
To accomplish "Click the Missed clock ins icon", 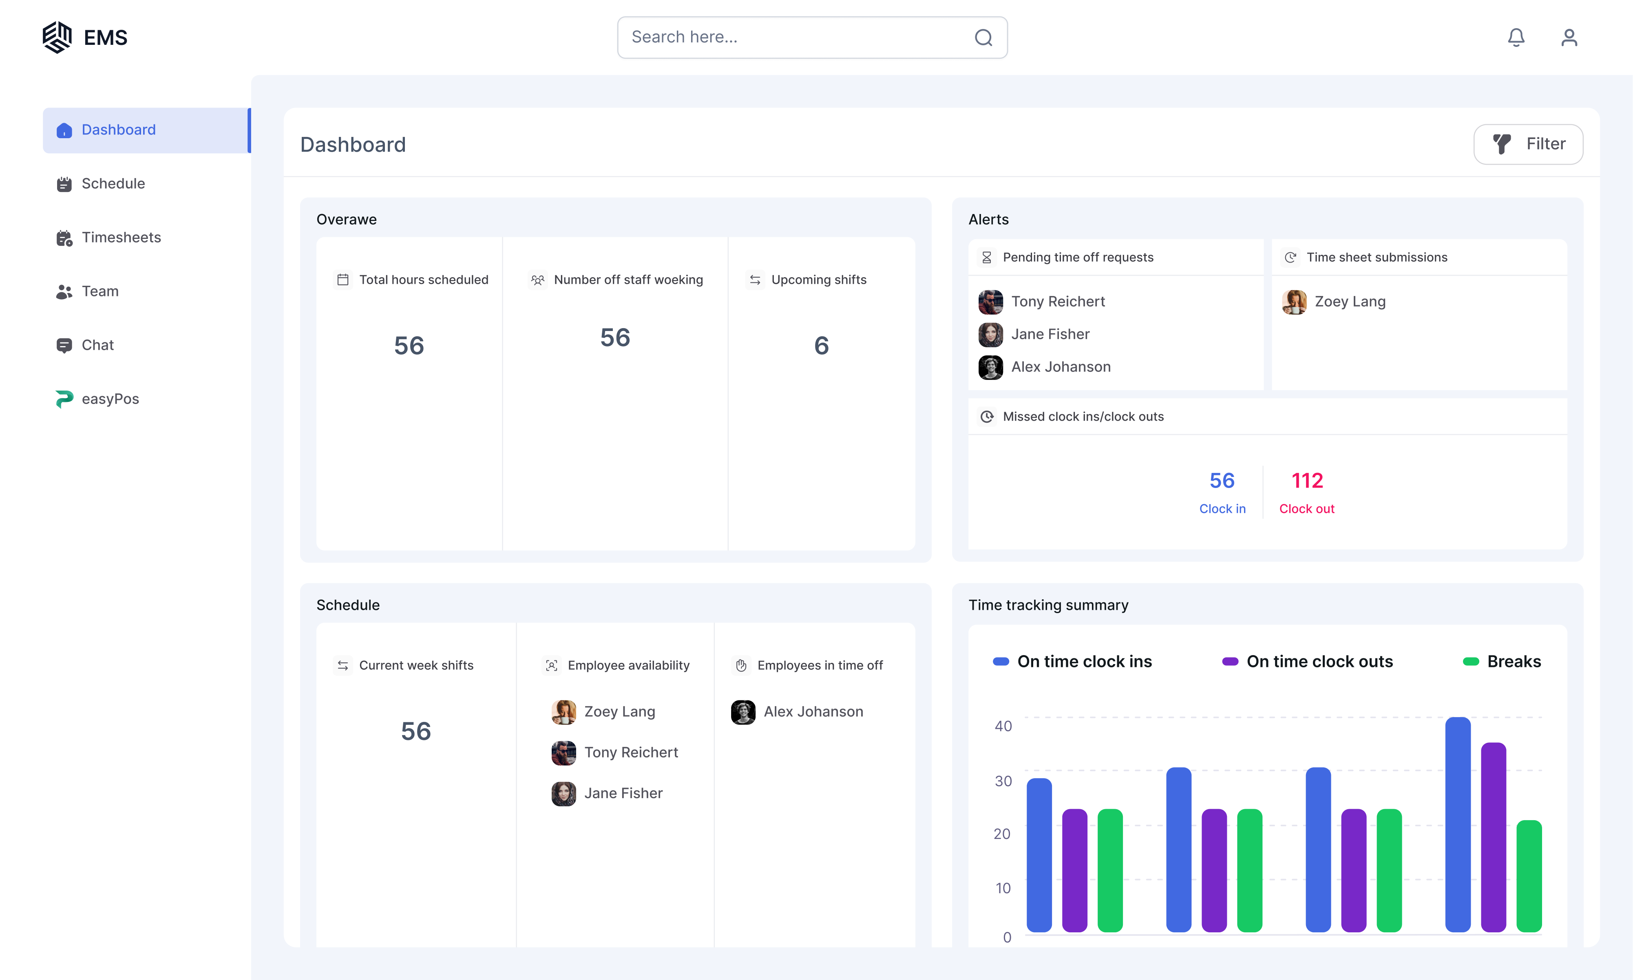I will tap(987, 417).
